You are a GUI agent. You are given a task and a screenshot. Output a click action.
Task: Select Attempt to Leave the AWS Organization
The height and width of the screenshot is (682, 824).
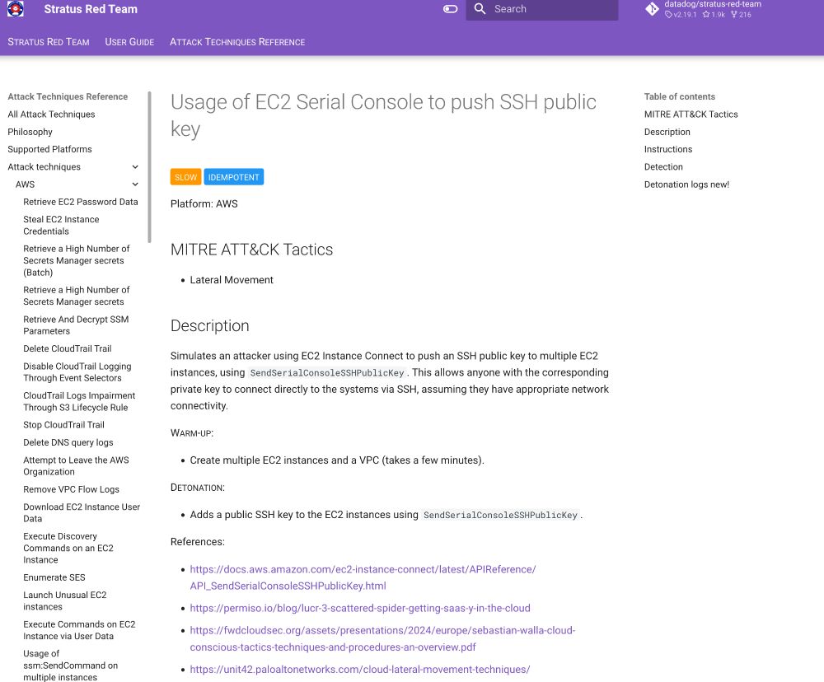coord(76,466)
